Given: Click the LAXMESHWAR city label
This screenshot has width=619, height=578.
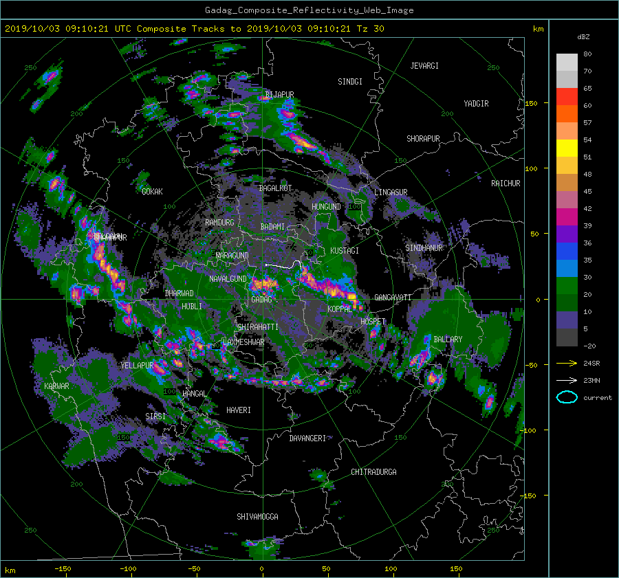Looking at the screenshot, I should coord(243,342).
